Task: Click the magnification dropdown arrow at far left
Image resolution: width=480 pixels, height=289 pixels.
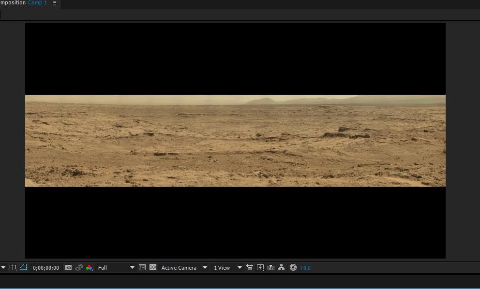Action: click(3, 268)
